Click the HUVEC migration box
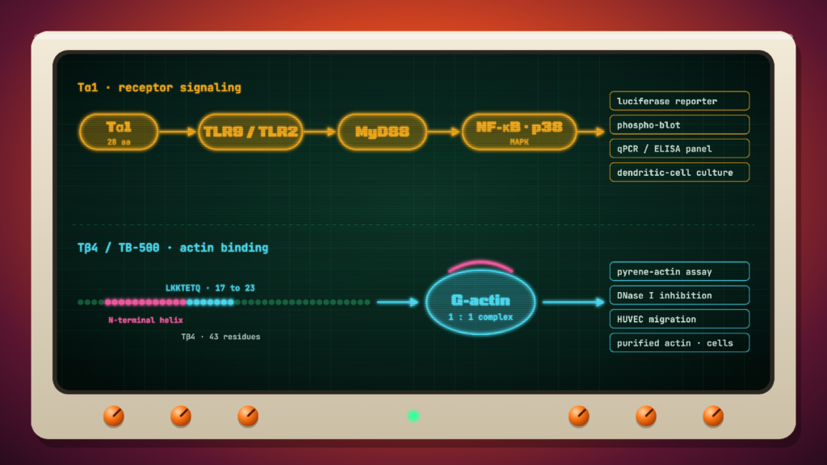The image size is (827, 465). [x=679, y=319]
